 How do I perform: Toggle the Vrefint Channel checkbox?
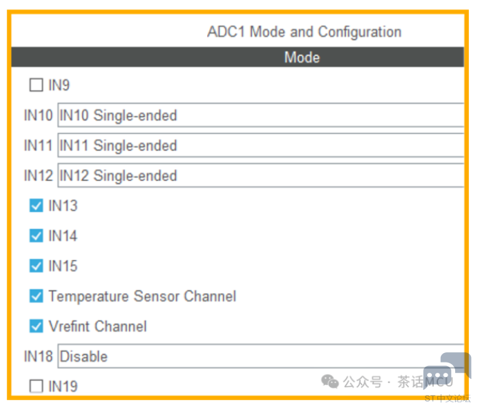(x=36, y=326)
